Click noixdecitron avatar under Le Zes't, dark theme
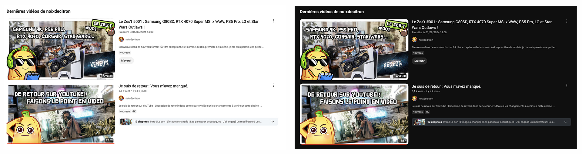This screenshot has width=582, height=154. (414, 40)
